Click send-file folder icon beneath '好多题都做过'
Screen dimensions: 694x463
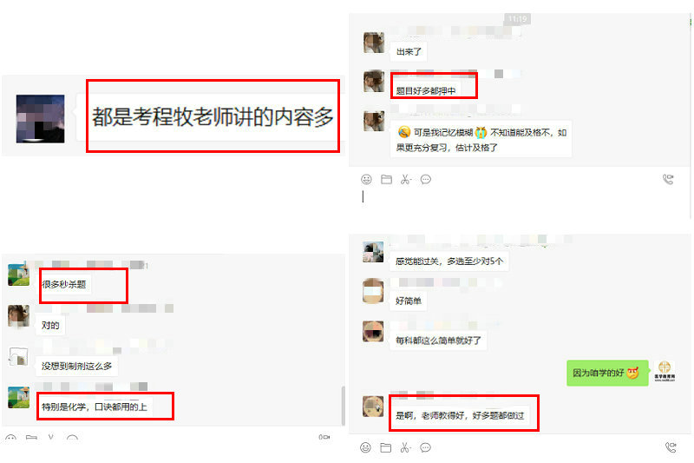click(385, 447)
